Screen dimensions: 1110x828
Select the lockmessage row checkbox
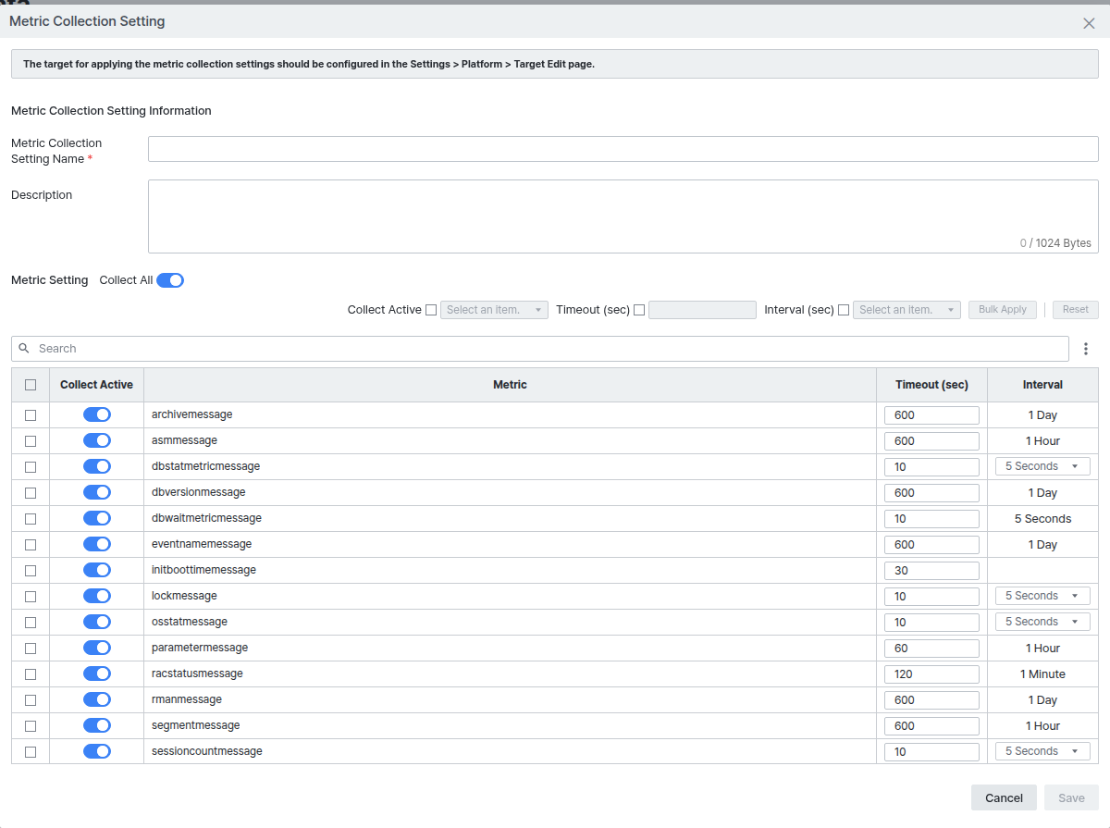31,597
